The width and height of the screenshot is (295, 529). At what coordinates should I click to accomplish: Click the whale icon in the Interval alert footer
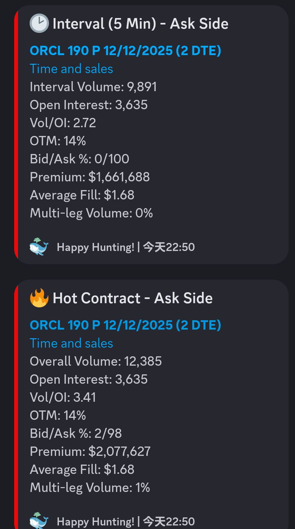[39, 247]
